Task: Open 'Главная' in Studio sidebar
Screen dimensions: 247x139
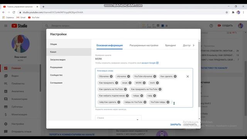Action: point(20,68)
